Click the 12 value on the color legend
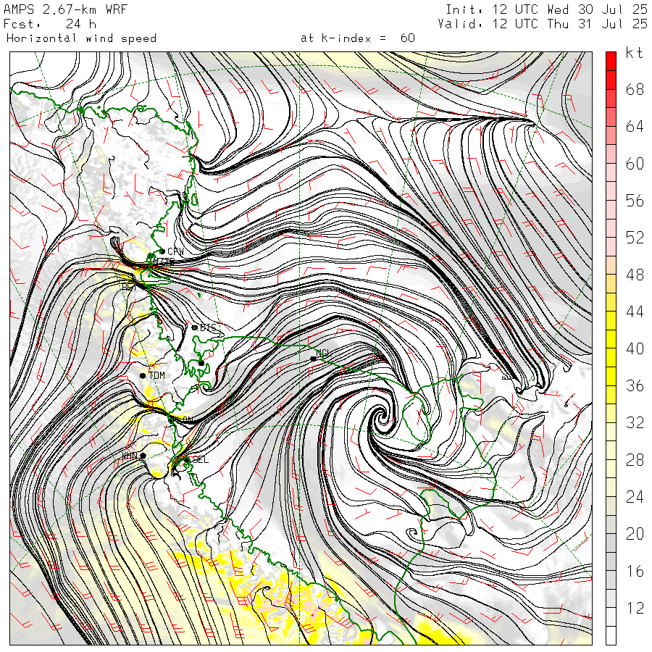This screenshot has height=652, width=652. [x=635, y=608]
